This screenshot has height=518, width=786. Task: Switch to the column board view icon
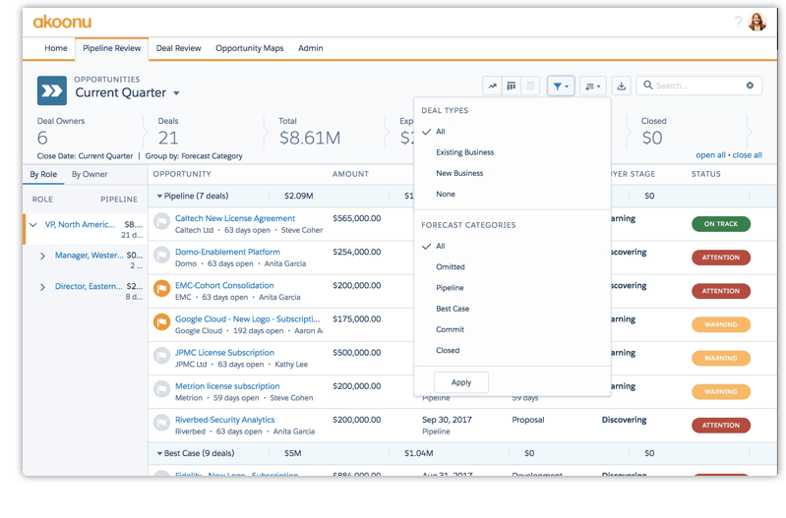[x=511, y=86]
